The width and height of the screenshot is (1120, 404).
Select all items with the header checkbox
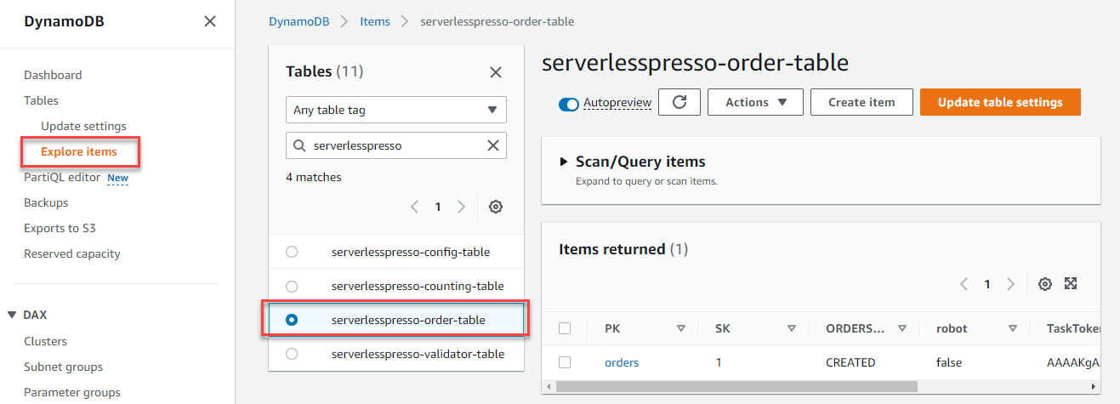tap(565, 328)
